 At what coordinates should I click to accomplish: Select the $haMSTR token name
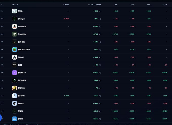(x=22, y=73)
